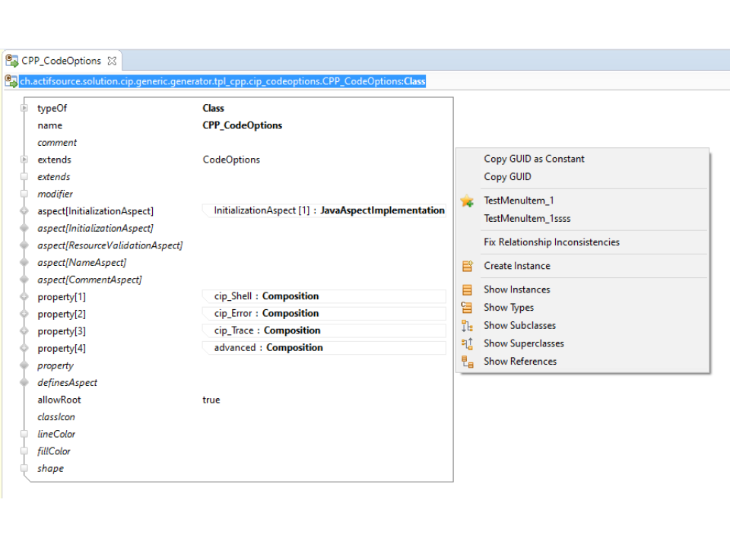Select Fix Relationship Inconsistencies

click(x=551, y=242)
